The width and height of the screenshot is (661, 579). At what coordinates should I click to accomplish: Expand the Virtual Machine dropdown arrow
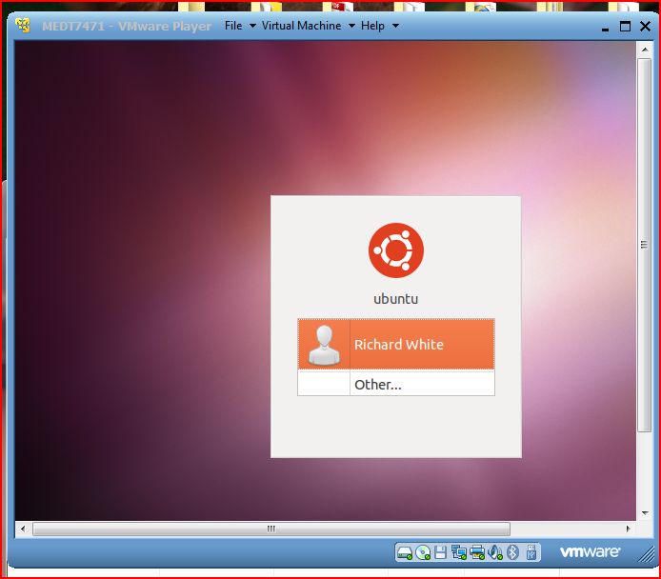(351, 26)
